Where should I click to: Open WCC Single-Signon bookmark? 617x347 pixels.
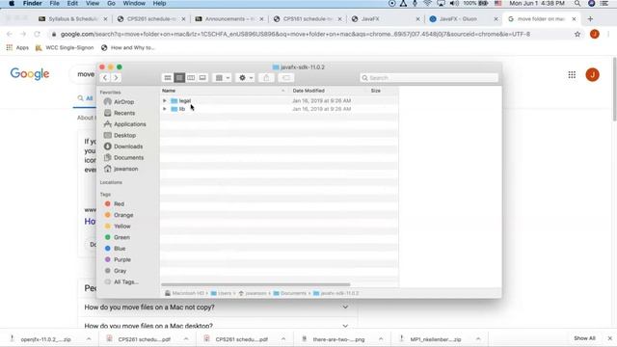point(65,47)
